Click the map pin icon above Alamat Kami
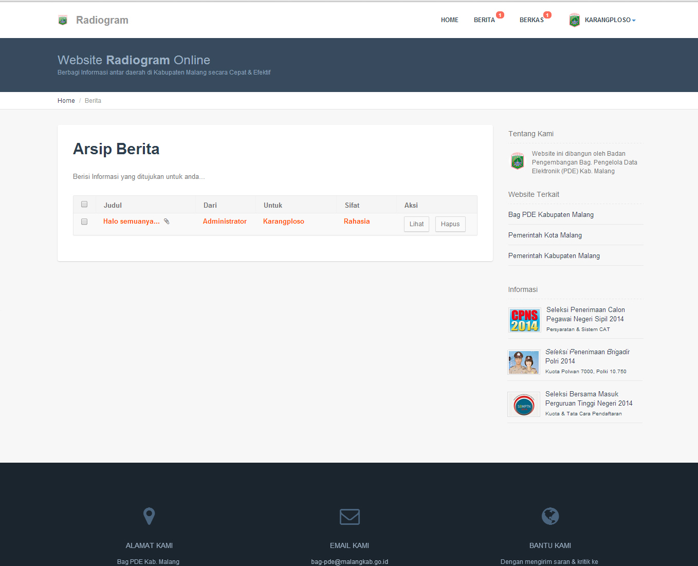Screen dimensions: 698x566 pos(149,516)
